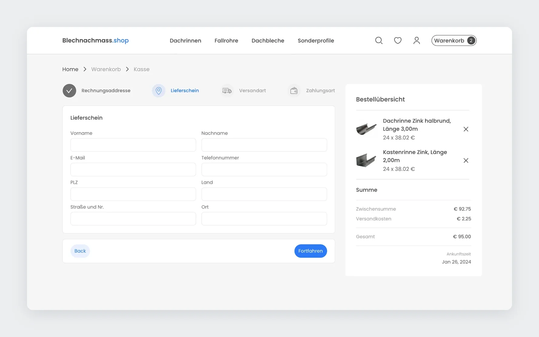The width and height of the screenshot is (539, 337).
Task: Focus the Land input field
Action: point(264,194)
